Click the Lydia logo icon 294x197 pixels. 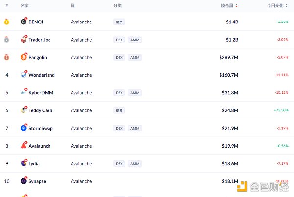point(24,163)
